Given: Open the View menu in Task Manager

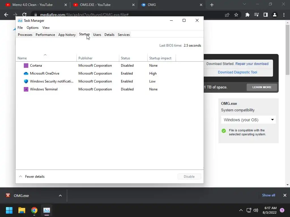Looking at the screenshot, I should point(46,28).
